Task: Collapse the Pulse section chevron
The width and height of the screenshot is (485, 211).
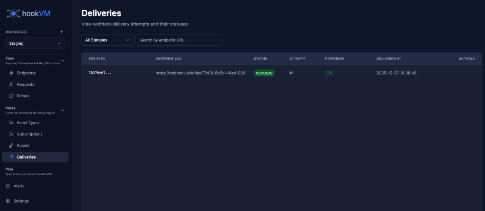Action: [x=63, y=110]
